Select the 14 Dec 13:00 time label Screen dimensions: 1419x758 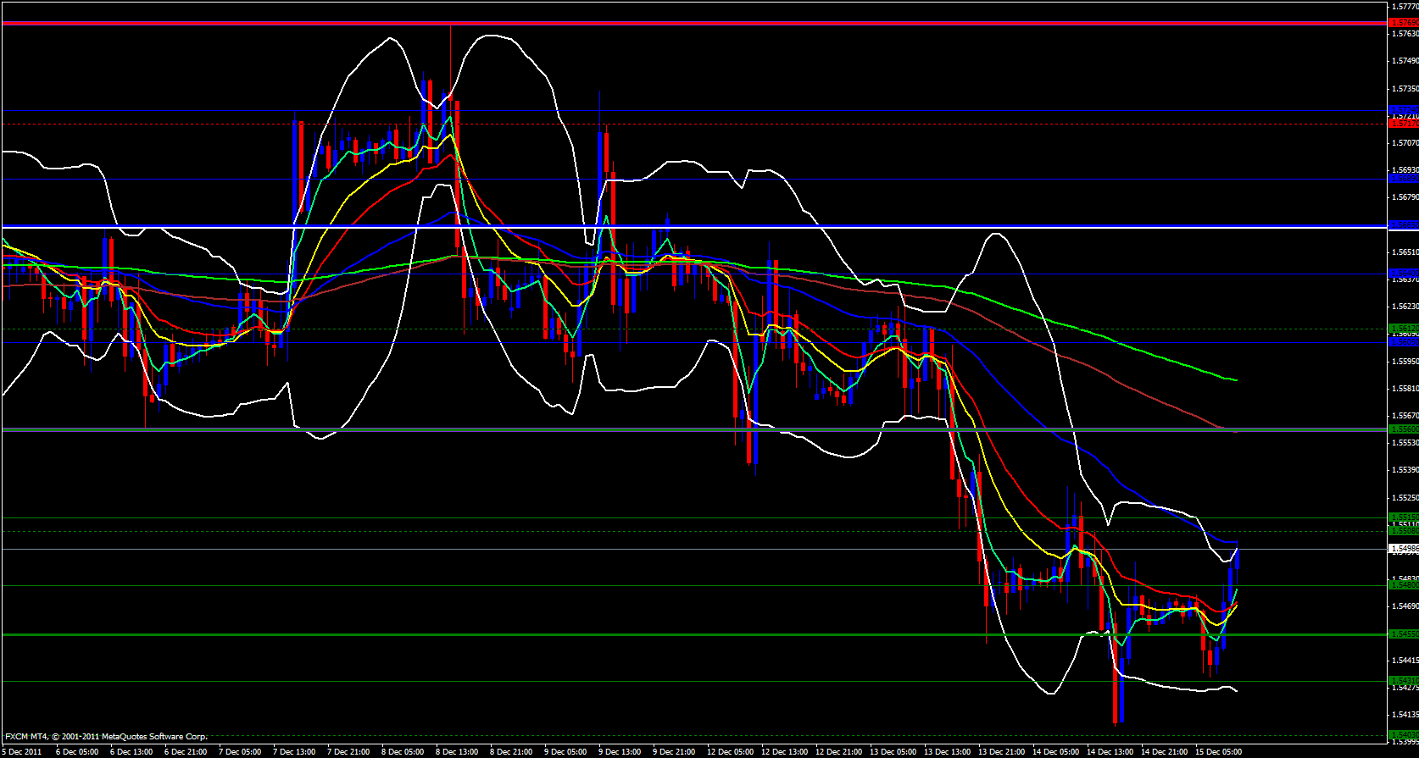click(x=1110, y=751)
